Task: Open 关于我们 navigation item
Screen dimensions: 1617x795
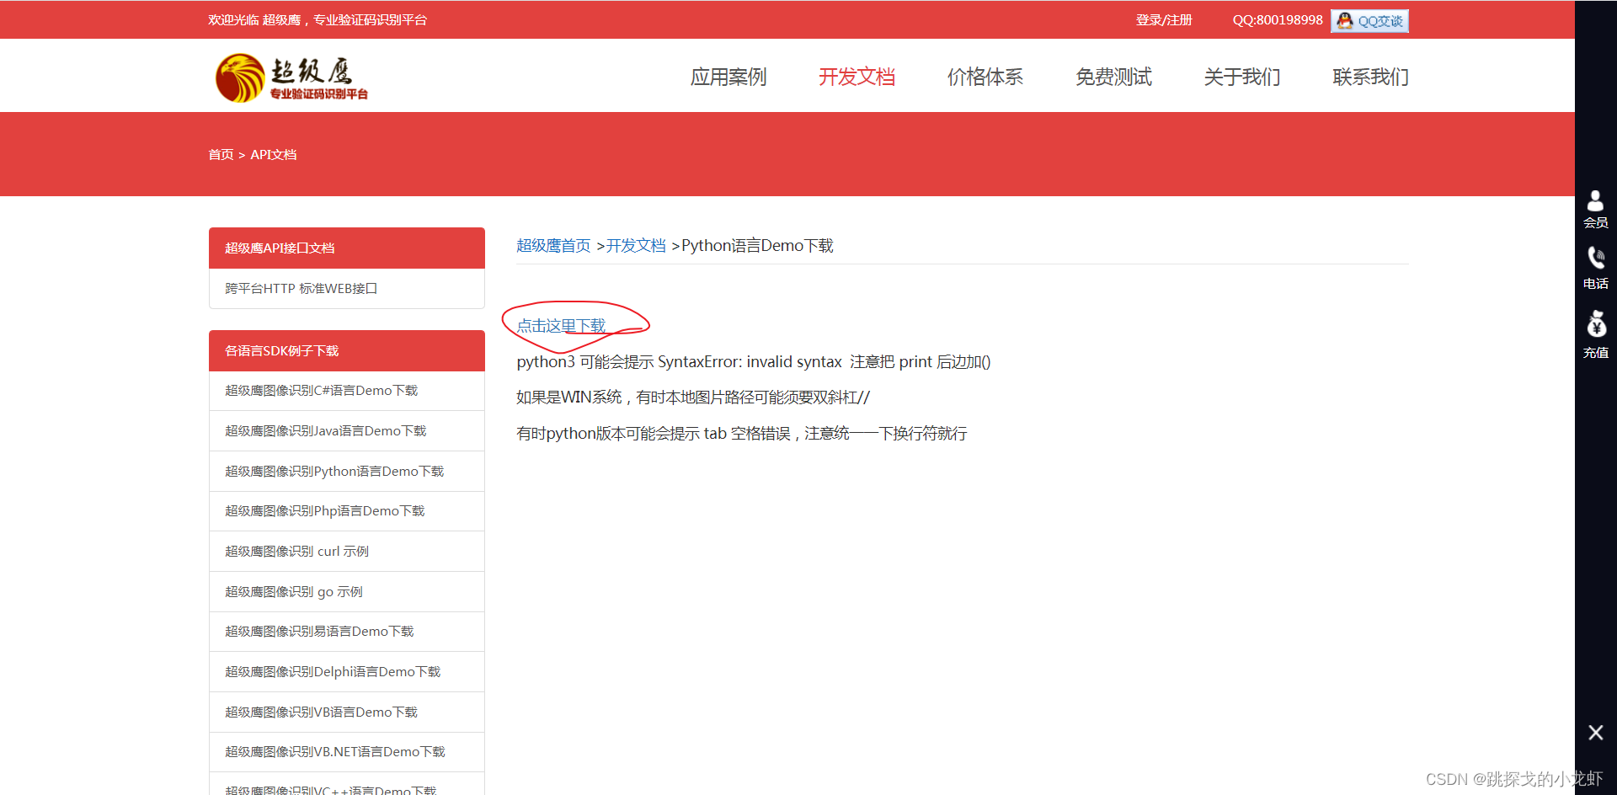Action: [1242, 77]
